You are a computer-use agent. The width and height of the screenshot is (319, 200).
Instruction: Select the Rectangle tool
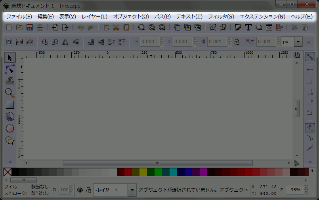pyautogui.click(x=10, y=105)
